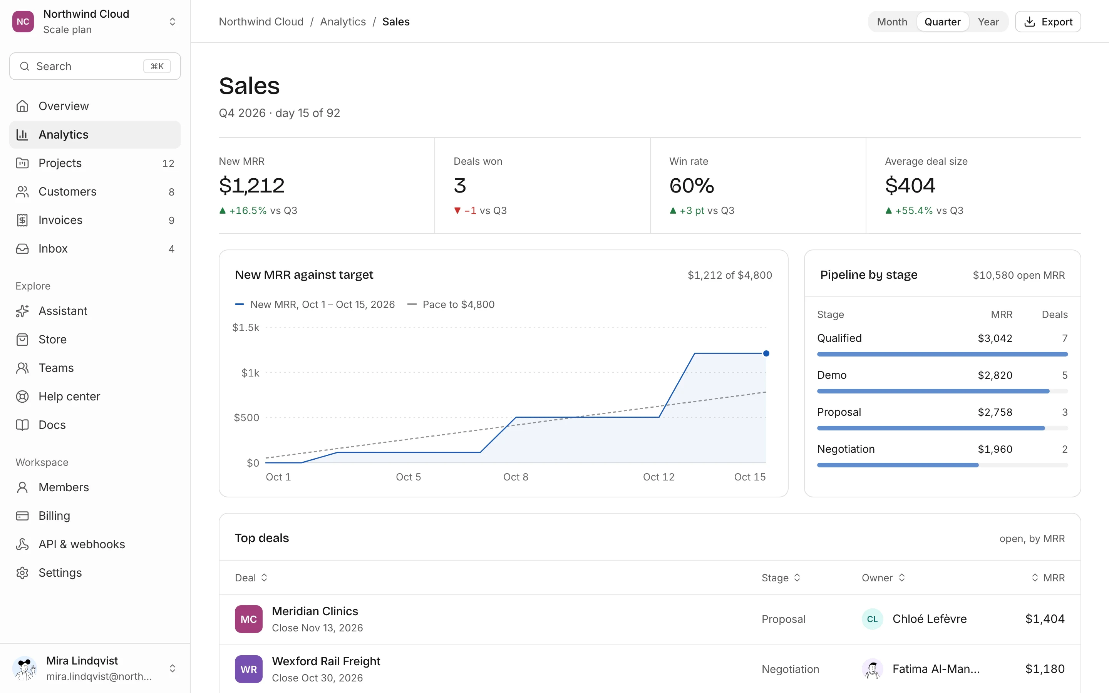Click the Inbox tray icon

point(22,248)
